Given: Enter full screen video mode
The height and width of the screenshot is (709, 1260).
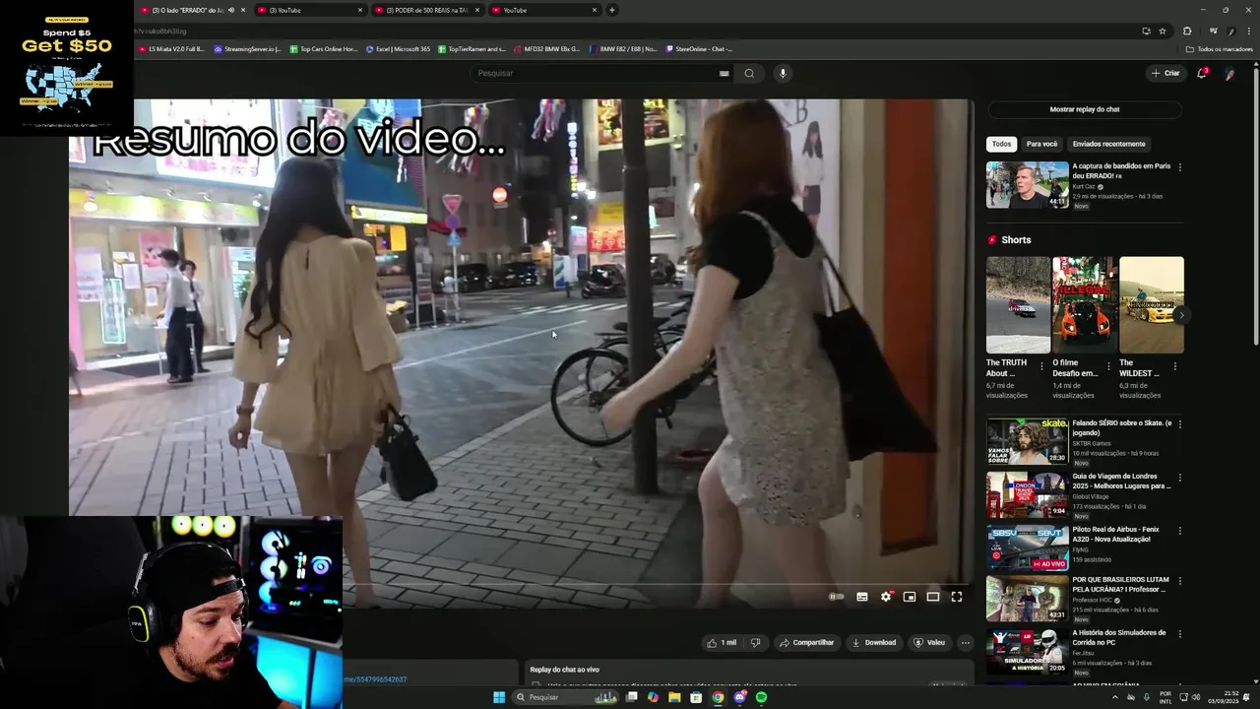Looking at the screenshot, I should pyautogui.click(x=957, y=597).
